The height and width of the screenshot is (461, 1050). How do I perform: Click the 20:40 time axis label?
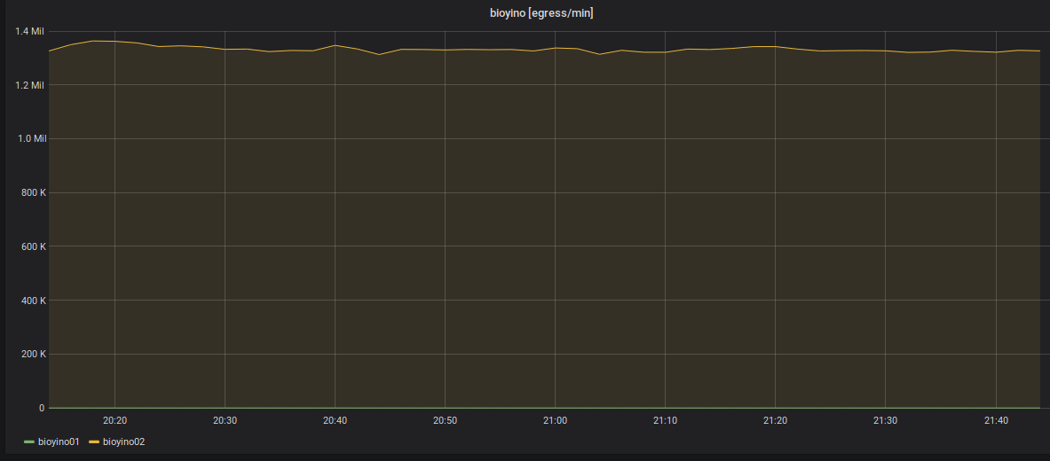point(335,420)
